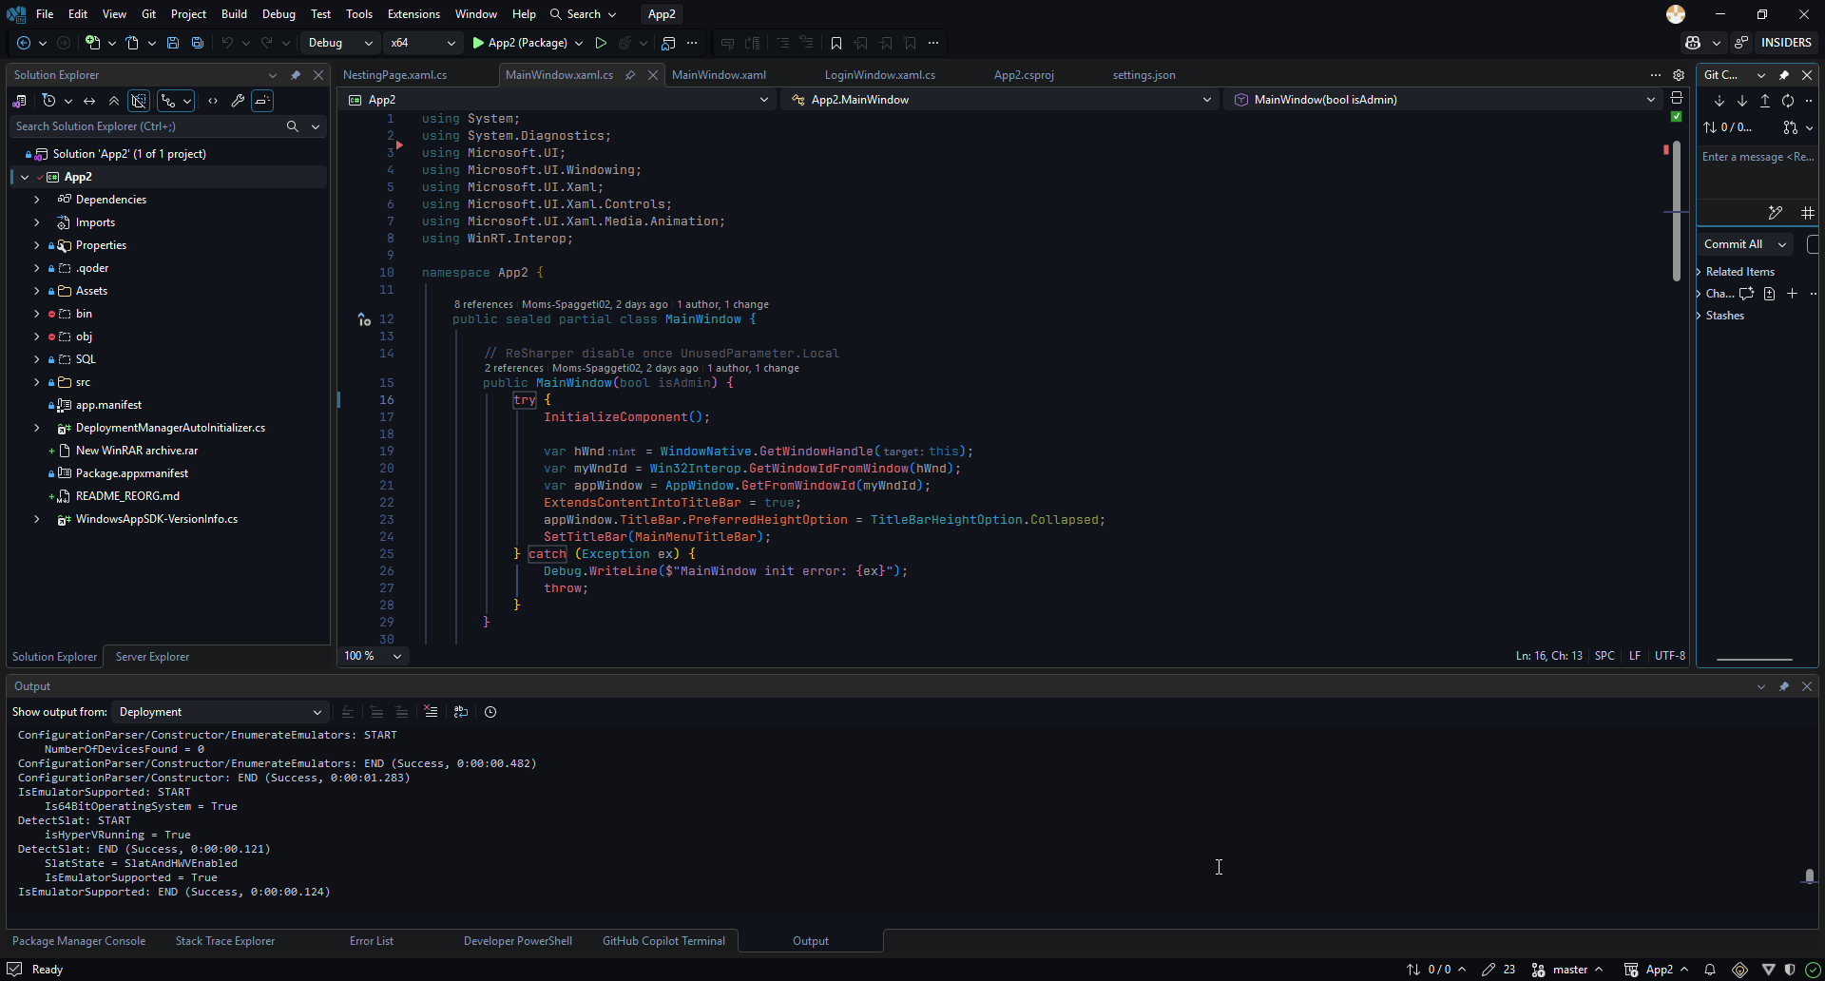Screen dimensions: 1825x981
Task: Toggle pin on MainWindow.xaml.cs tab
Action: coord(630,75)
